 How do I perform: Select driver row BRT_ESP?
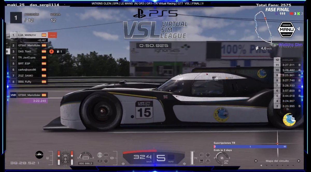[x=29, y=63]
